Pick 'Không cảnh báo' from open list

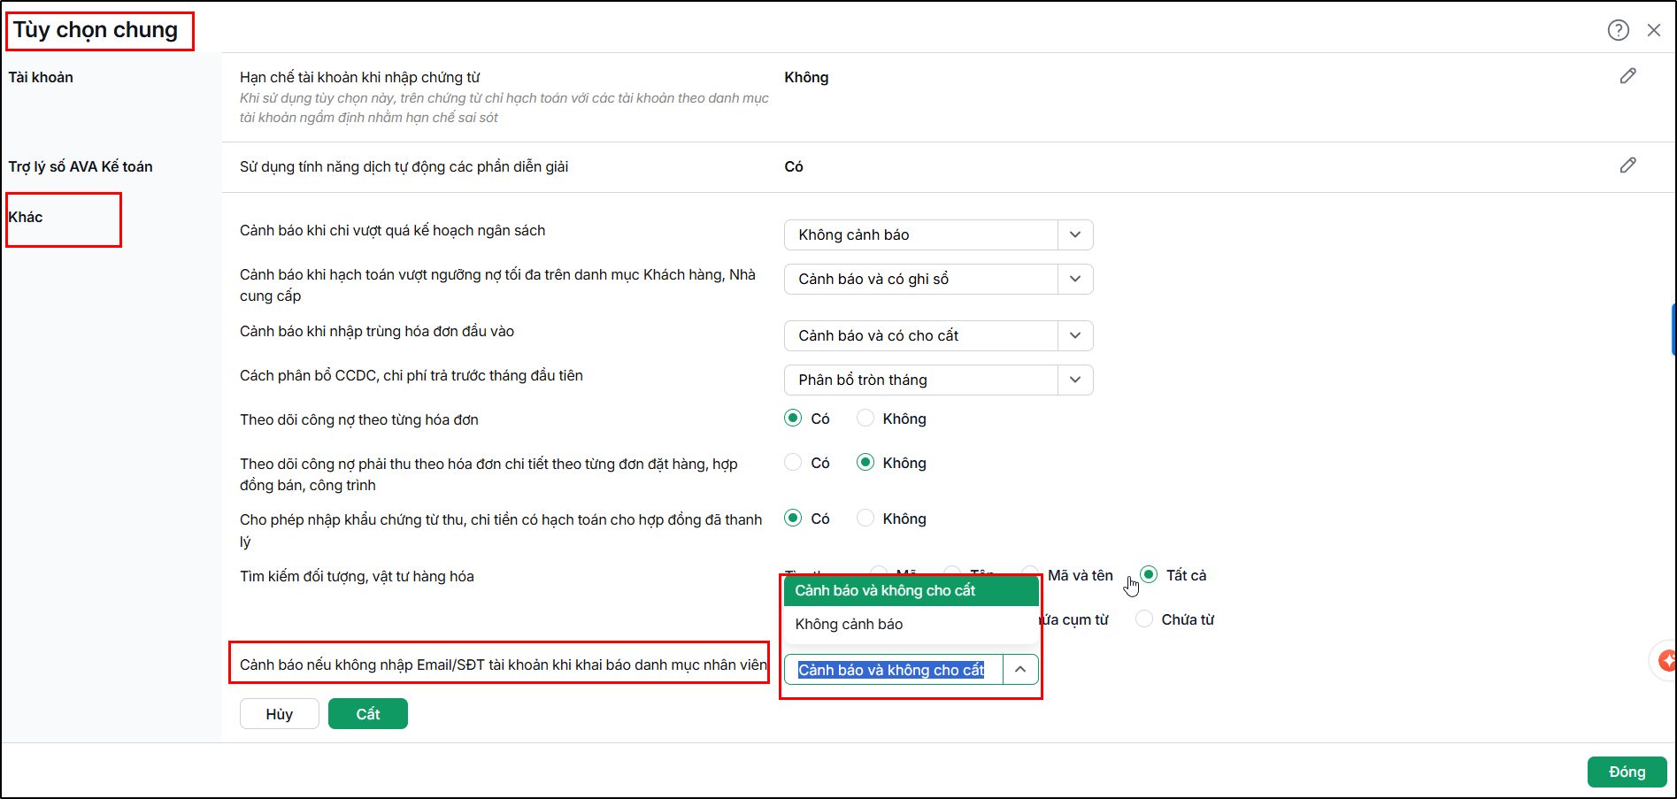(912, 625)
